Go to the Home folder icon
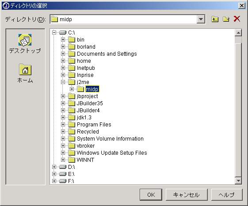Screen dimensions: 248x206 coord(25,69)
